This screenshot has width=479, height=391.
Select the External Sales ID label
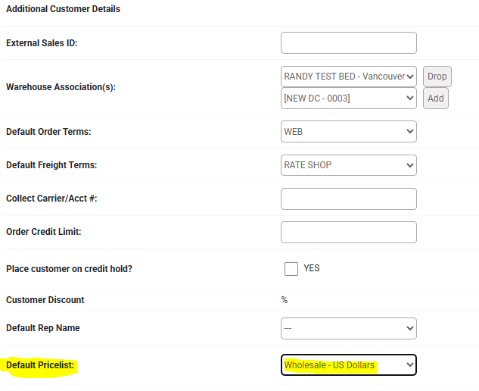tap(42, 43)
